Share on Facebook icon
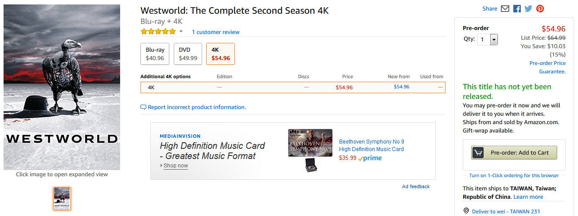578x216 pixels. pyautogui.click(x=517, y=9)
